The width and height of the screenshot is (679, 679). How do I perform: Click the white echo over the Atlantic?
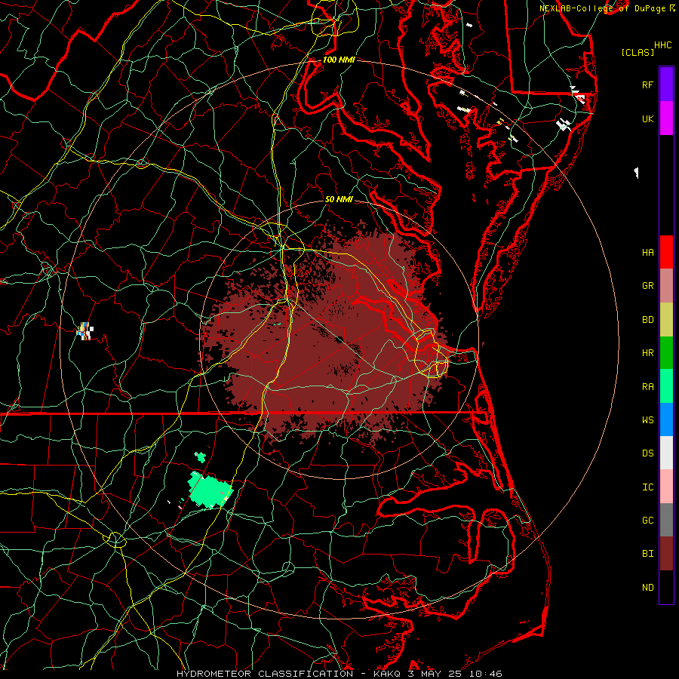(636, 173)
